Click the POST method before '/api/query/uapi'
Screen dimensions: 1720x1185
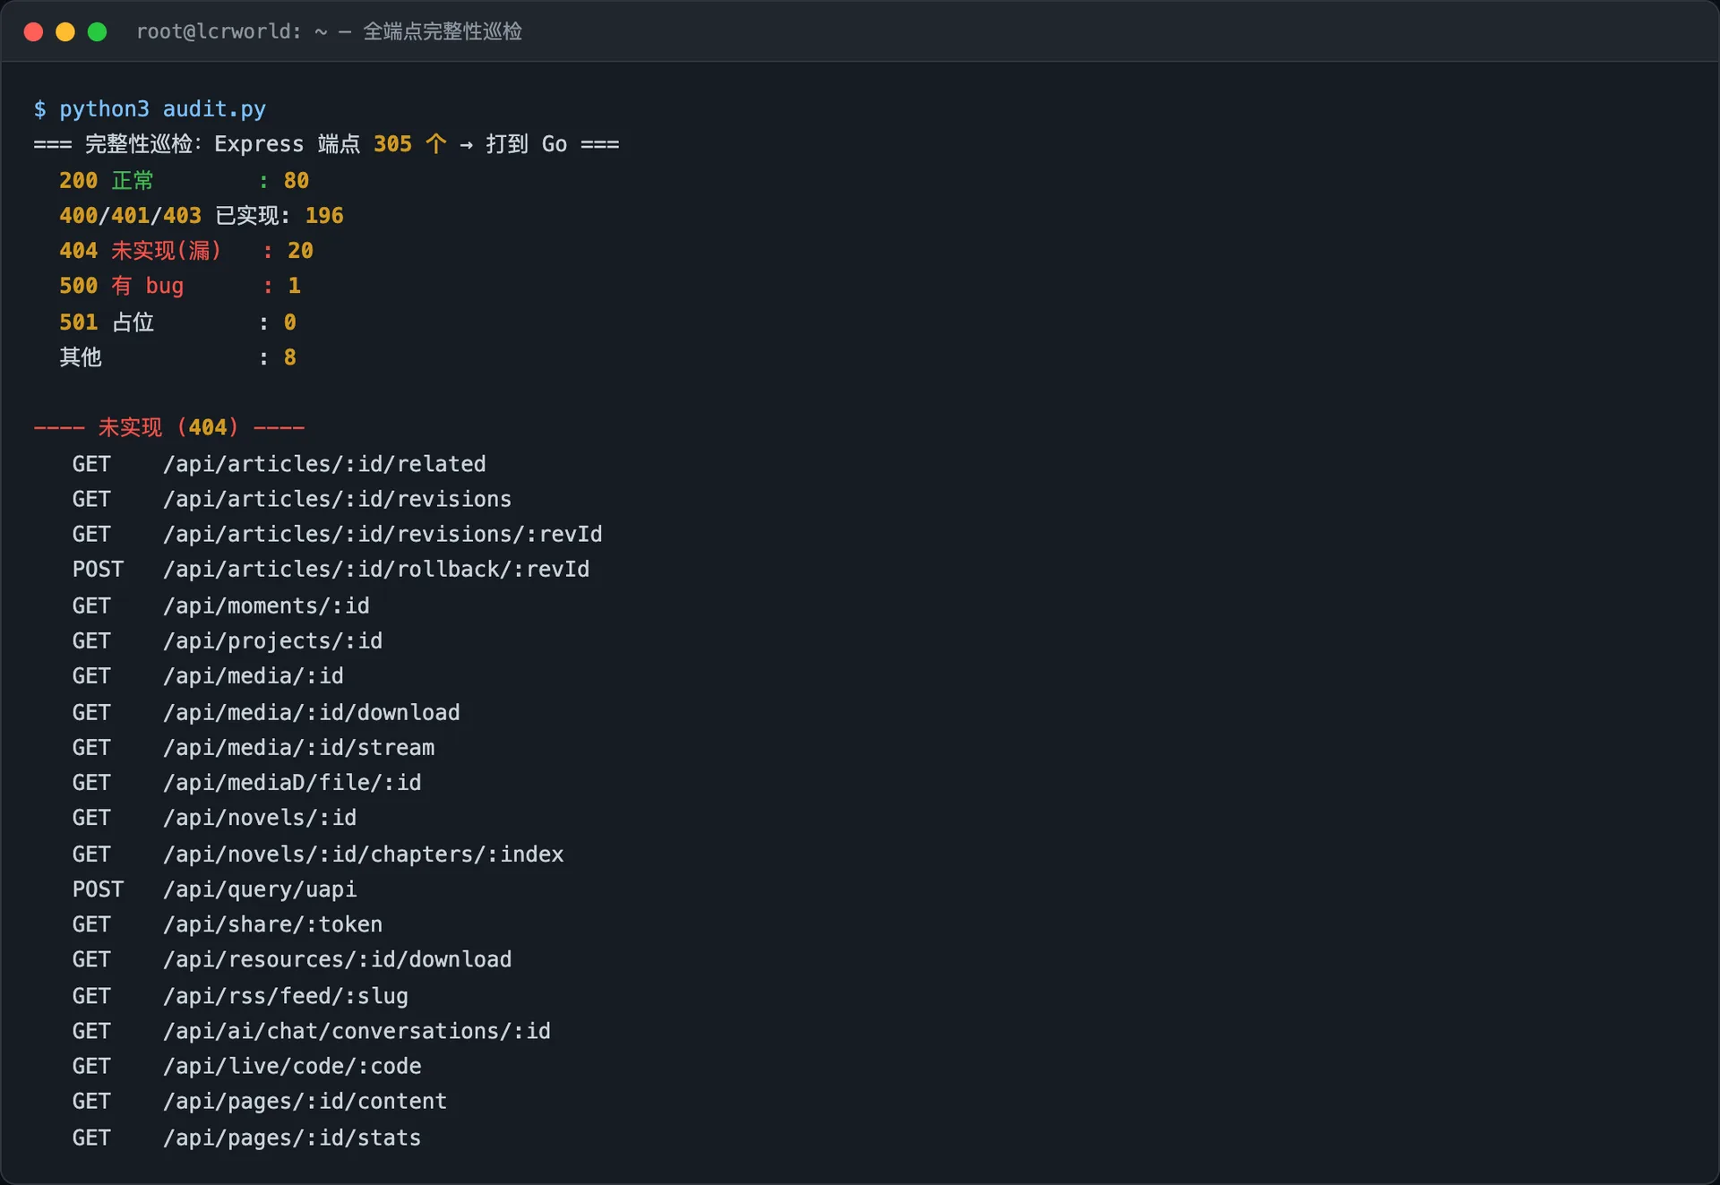(x=98, y=889)
